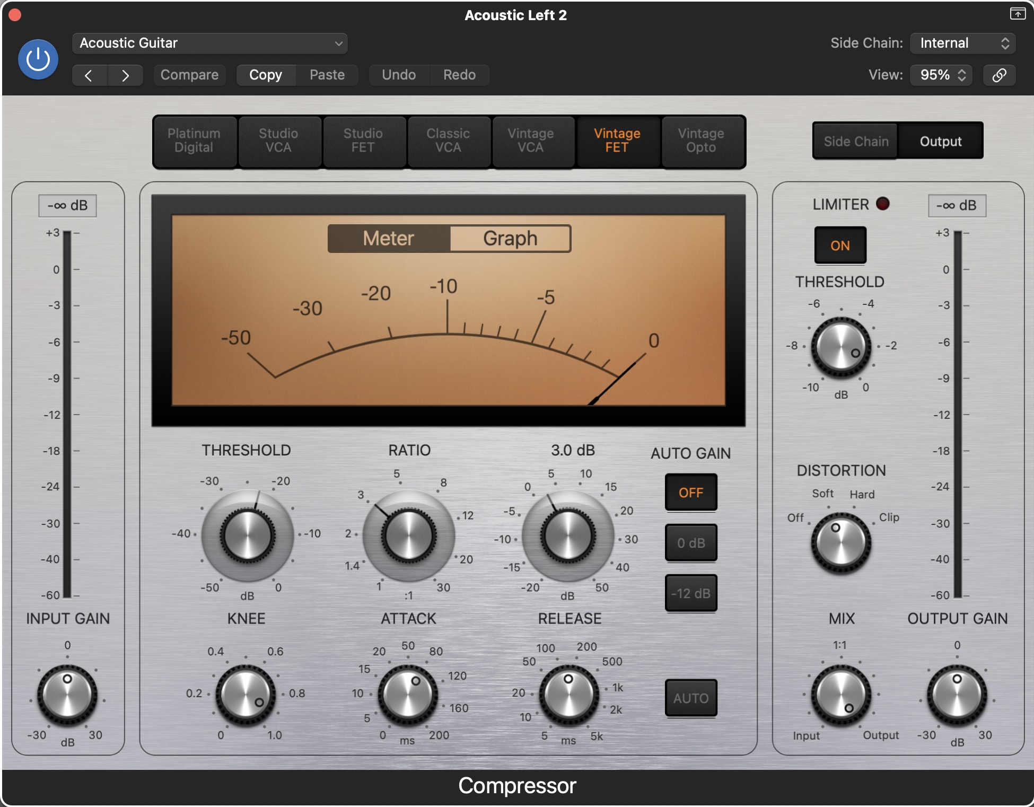Image resolution: width=1034 pixels, height=807 pixels.
Task: Click the window pop-out icon at top right
Action: [x=1017, y=14]
